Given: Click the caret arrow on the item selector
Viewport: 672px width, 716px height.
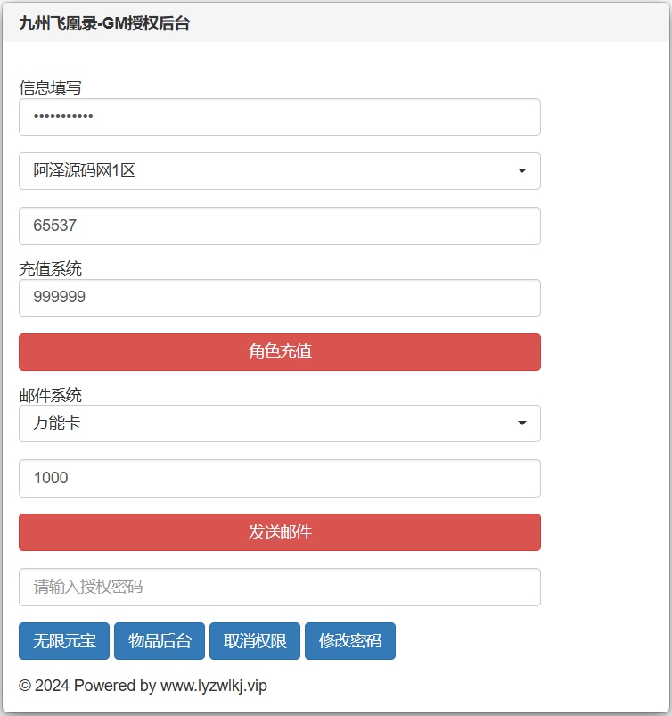Looking at the screenshot, I should 523,424.
